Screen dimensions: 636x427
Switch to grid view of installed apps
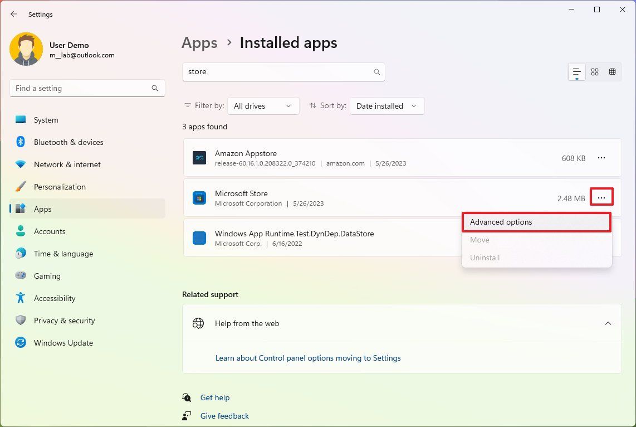pyautogui.click(x=594, y=71)
